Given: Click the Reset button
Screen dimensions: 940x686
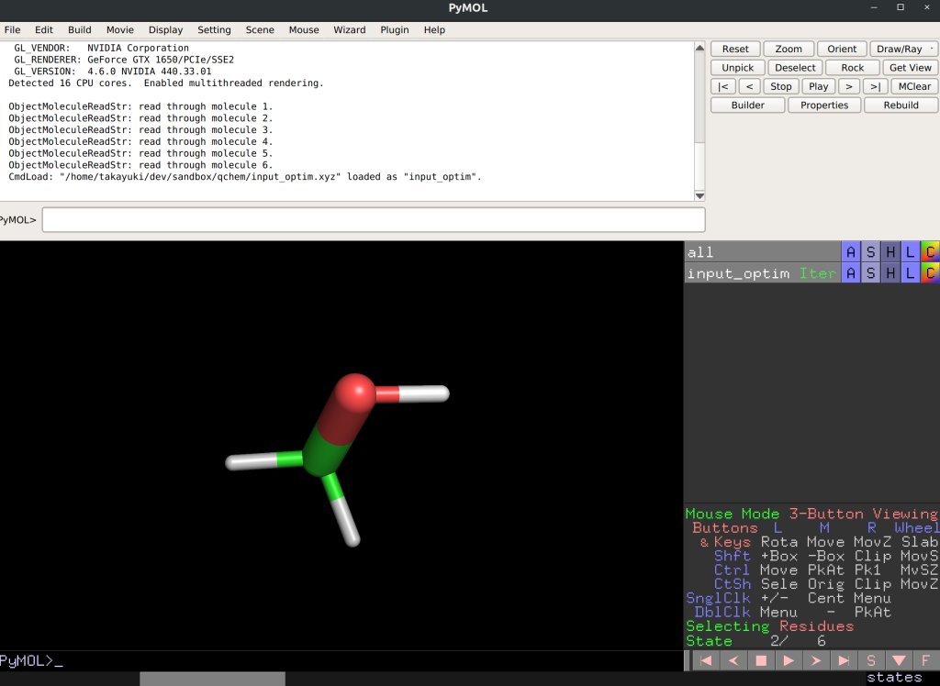Looking at the screenshot, I should tap(735, 50).
